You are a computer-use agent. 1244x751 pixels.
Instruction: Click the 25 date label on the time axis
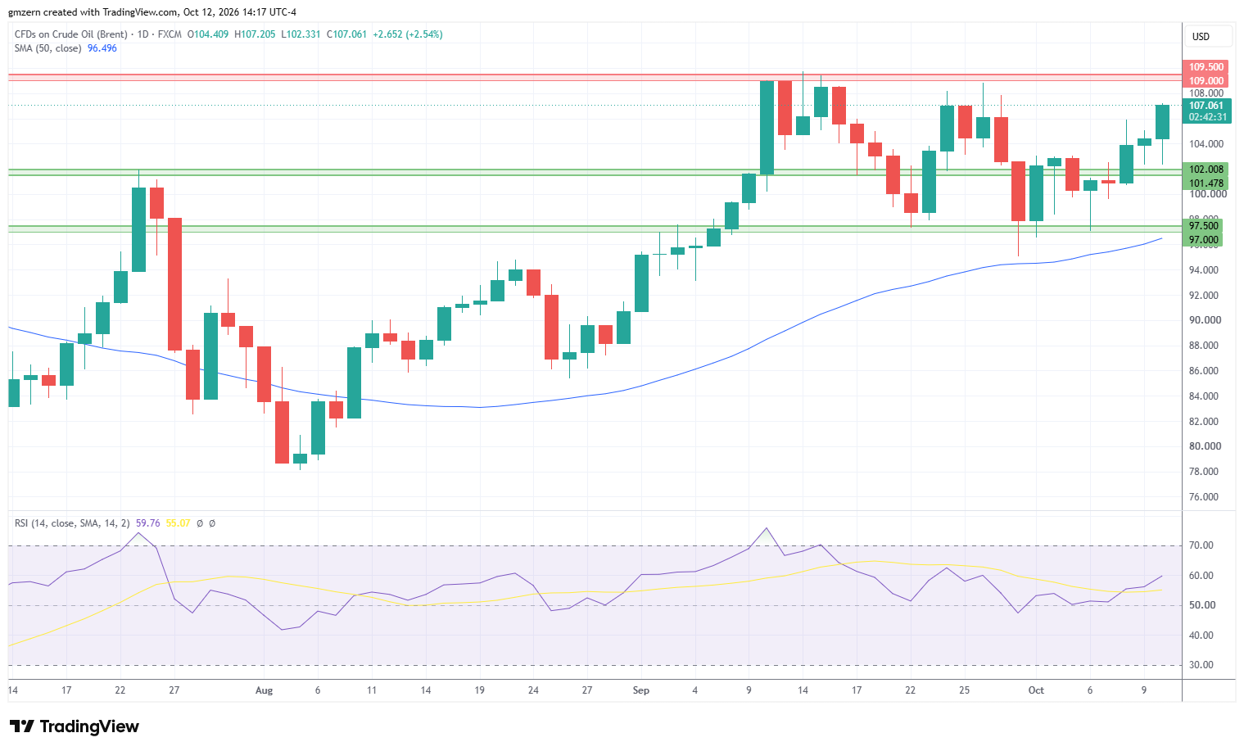965,690
